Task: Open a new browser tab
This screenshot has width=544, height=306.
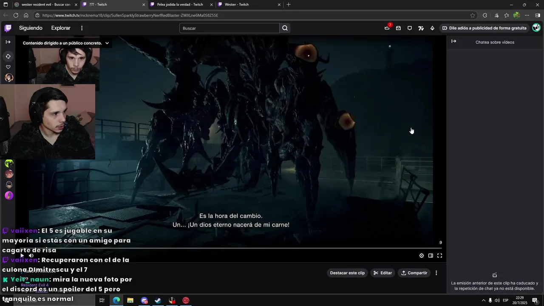Action: point(289,5)
